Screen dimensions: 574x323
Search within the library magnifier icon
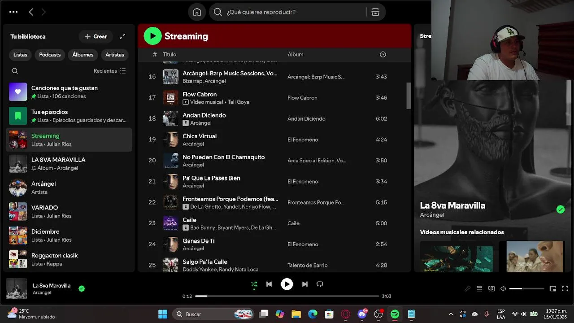(x=15, y=71)
